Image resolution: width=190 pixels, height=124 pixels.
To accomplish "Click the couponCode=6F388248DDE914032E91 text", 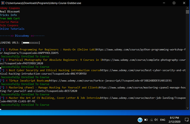I will [x=148, y=81].
